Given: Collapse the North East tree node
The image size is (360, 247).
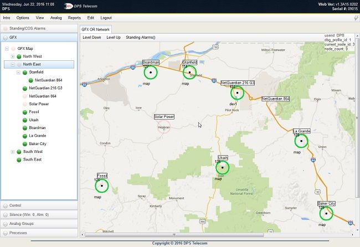Looking at the screenshot, I should click(13, 64).
